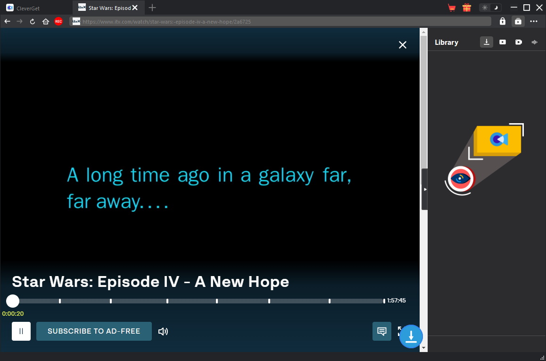Toggle subtitles speech bubble button

382,331
